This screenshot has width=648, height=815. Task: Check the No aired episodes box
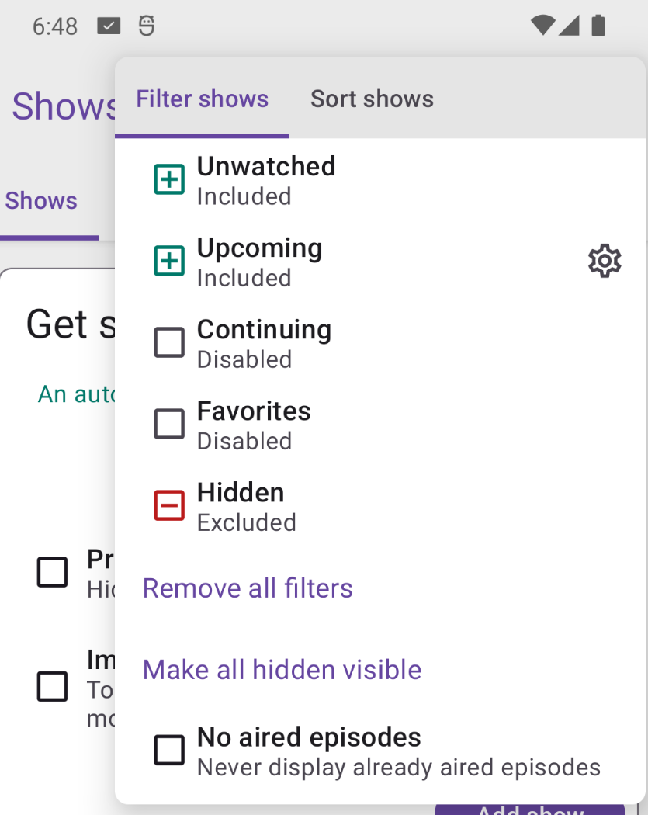pyautogui.click(x=169, y=750)
